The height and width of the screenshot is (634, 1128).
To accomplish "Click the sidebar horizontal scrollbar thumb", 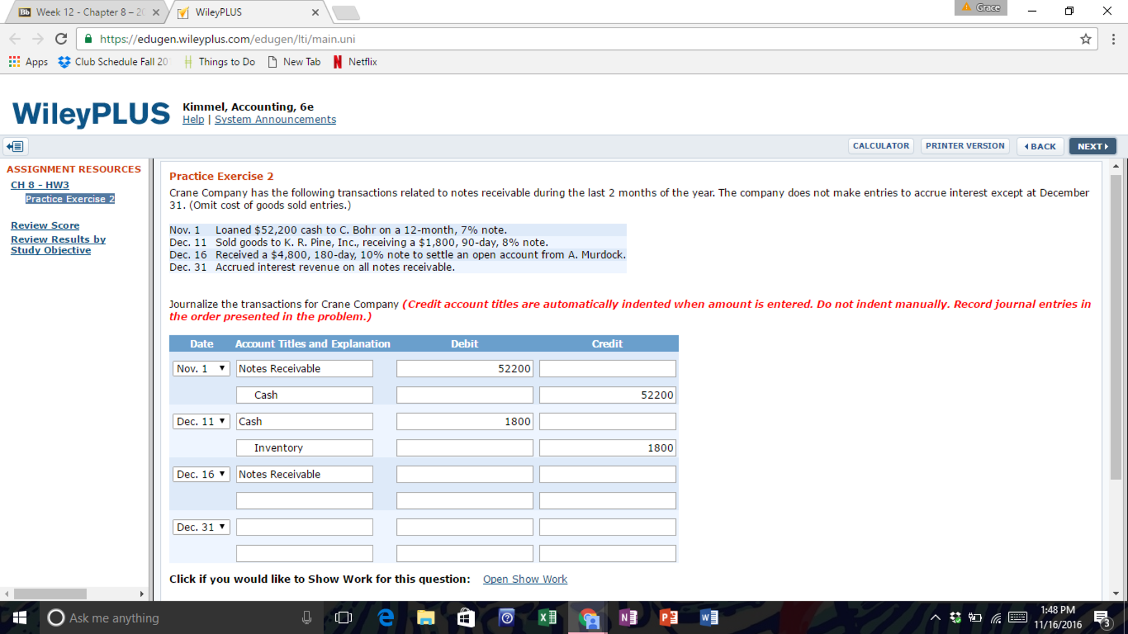I will [x=50, y=594].
